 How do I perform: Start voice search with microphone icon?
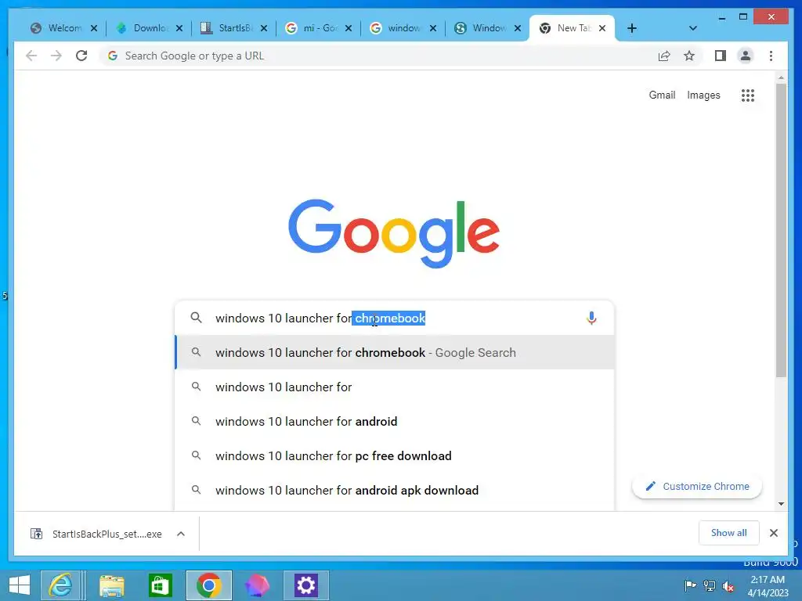(591, 318)
